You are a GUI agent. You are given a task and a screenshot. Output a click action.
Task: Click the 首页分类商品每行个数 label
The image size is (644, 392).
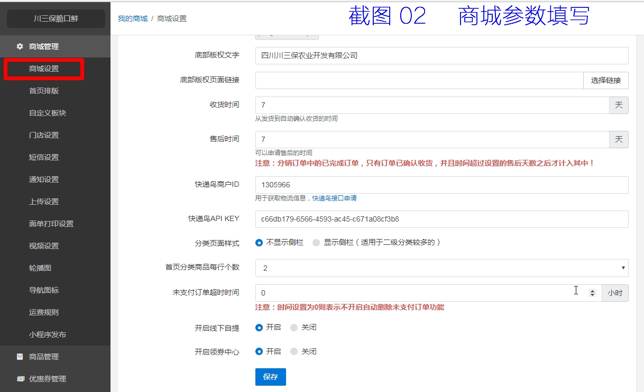point(203,267)
